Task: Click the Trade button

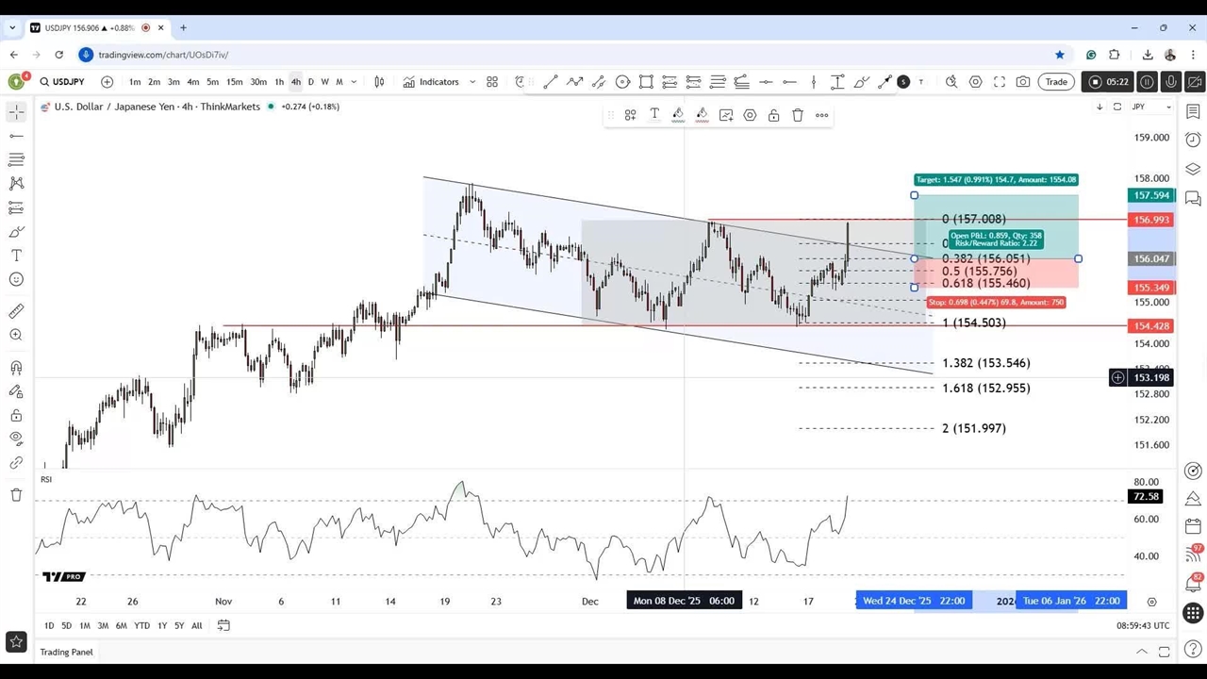Action: [1056, 82]
